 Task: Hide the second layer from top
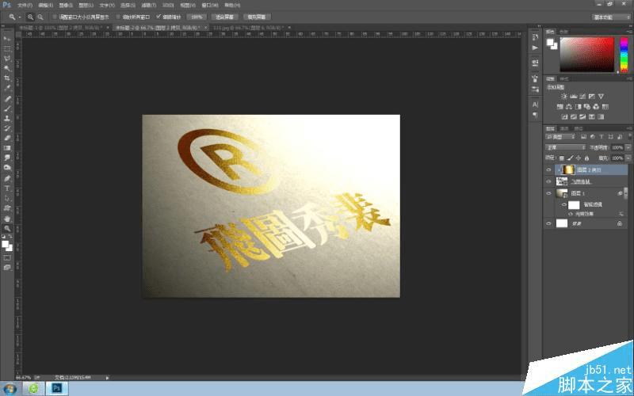point(548,181)
